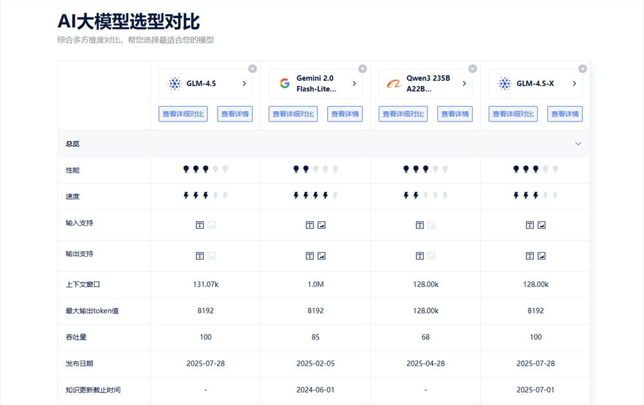
Task: Click the 吞吐量 row label
Action: [x=76, y=337]
